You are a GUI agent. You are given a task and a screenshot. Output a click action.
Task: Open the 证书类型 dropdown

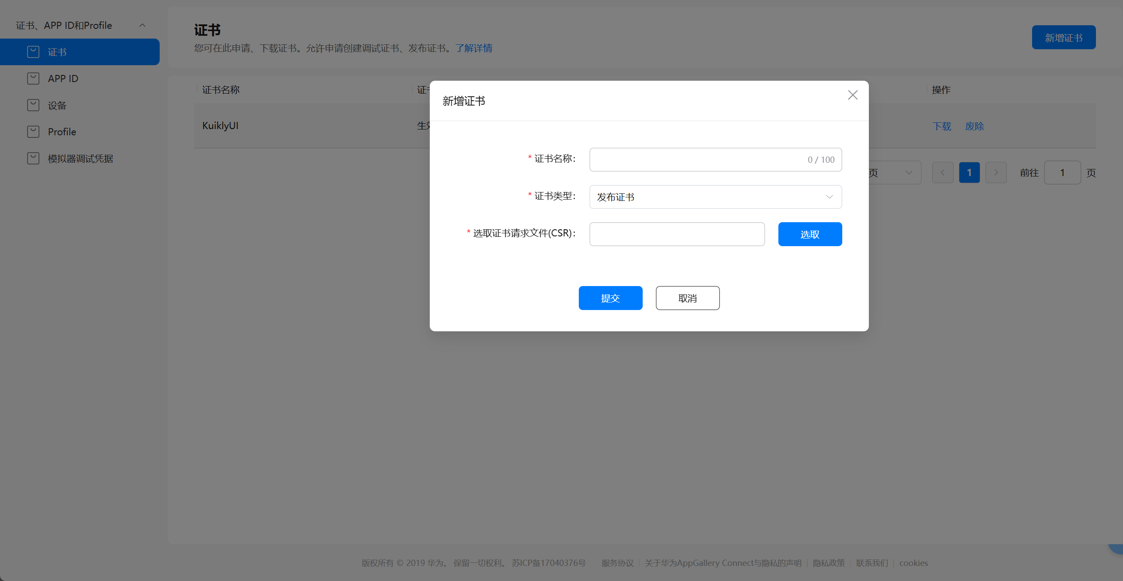(x=715, y=197)
